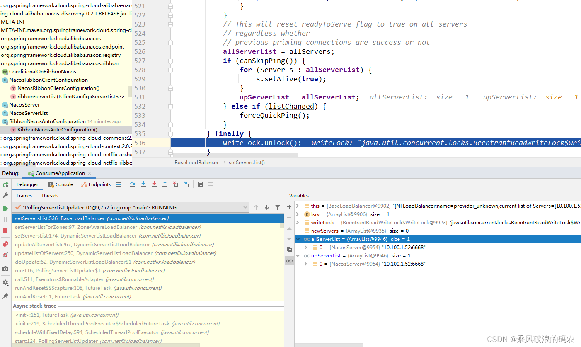Open the debug settings gear icon
The height and width of the screenshot is (347, 581).
[x=5, y=282]
